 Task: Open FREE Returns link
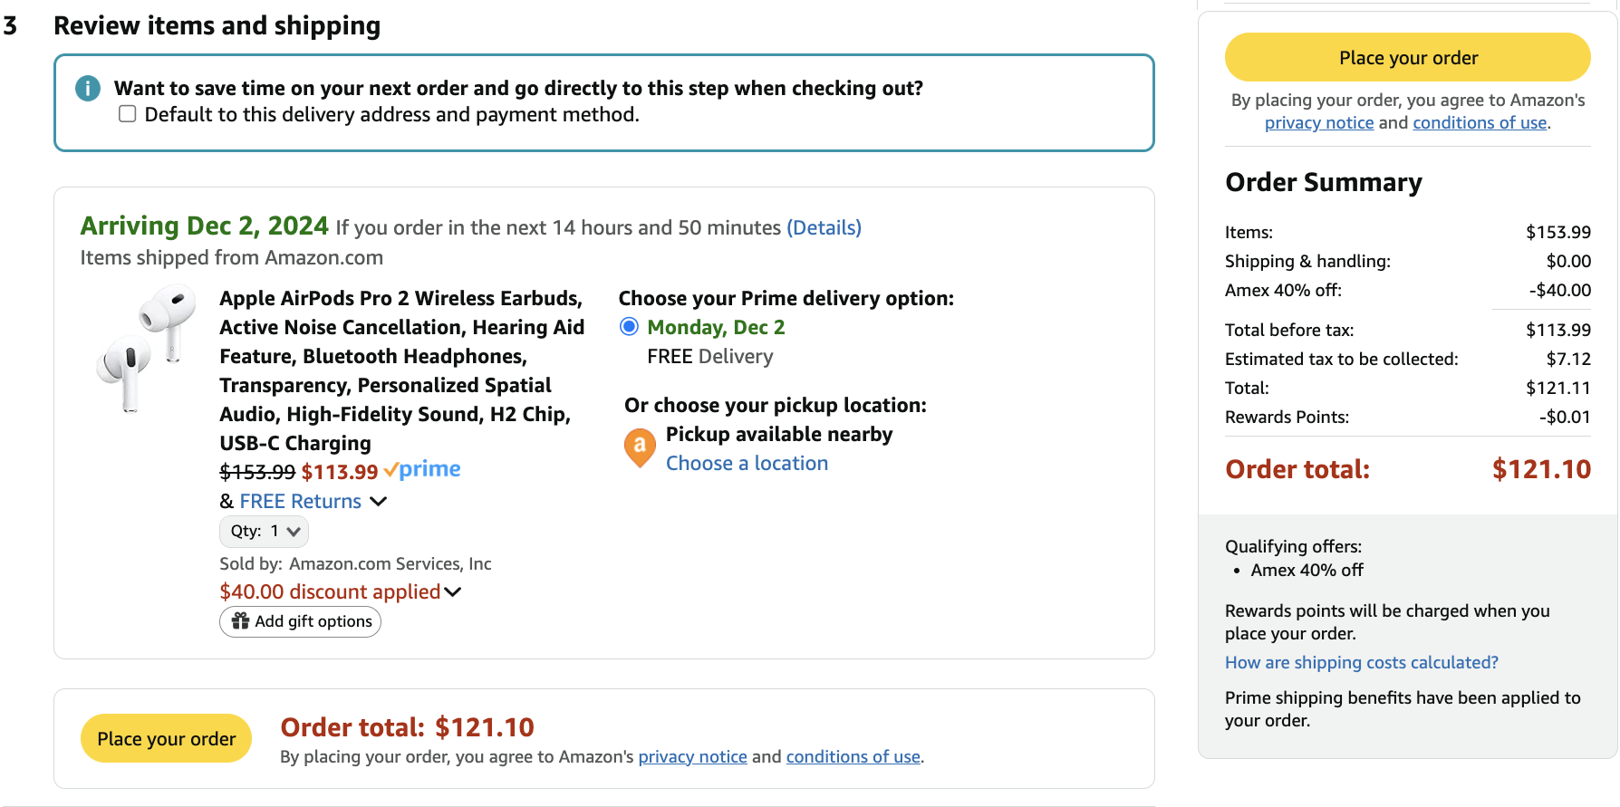pyautogui.click(x=300, y=502)
